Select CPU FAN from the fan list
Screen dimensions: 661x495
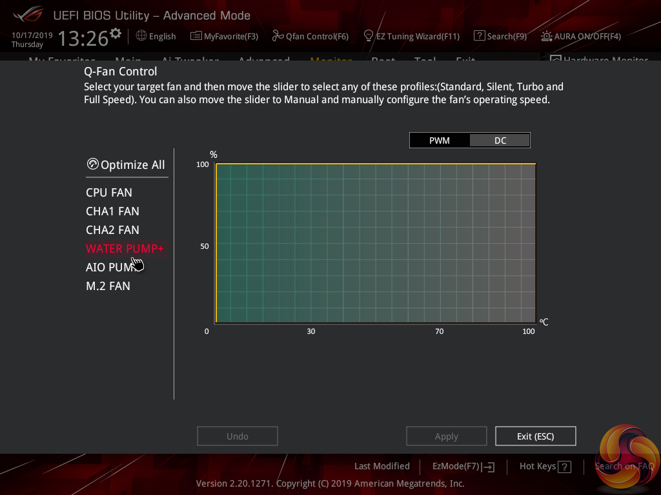click(108, 193)
